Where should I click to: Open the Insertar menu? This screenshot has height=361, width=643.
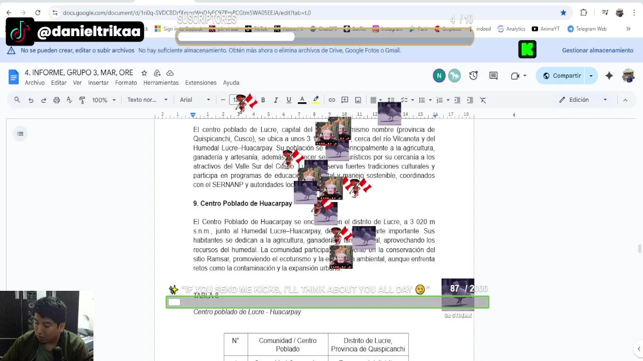(x=98, y=83)
